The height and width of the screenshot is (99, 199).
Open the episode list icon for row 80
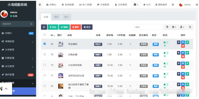click(183, 42)
